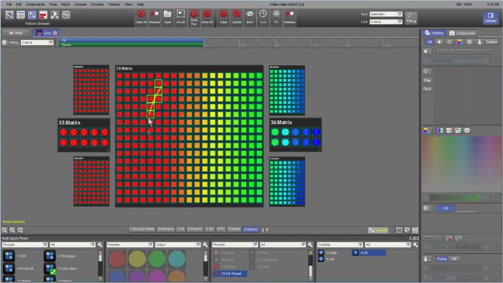Click the zoom in magnifier icon
Viewport: 503px width, 283px height.
(x=12, y=230)
